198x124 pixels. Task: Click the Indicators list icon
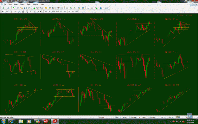96,8
